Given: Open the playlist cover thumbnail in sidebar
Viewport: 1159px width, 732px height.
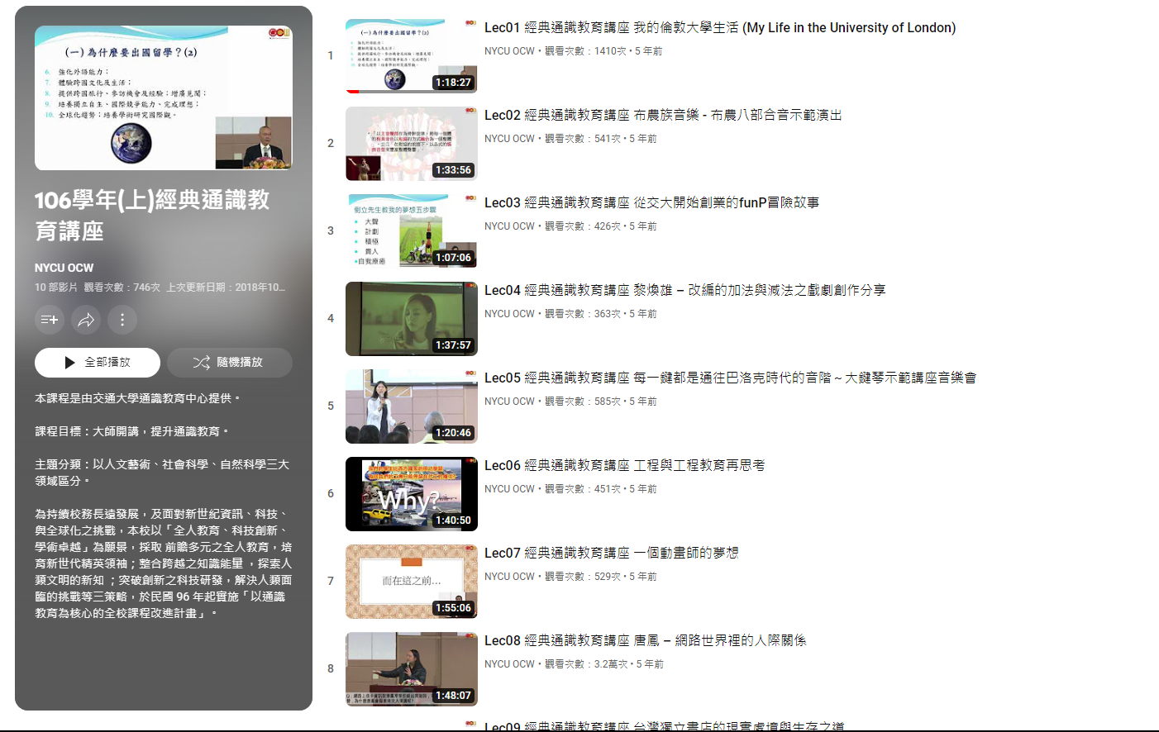Looking at the screenshot, I should pyautogui.click(x=164, y=97).
